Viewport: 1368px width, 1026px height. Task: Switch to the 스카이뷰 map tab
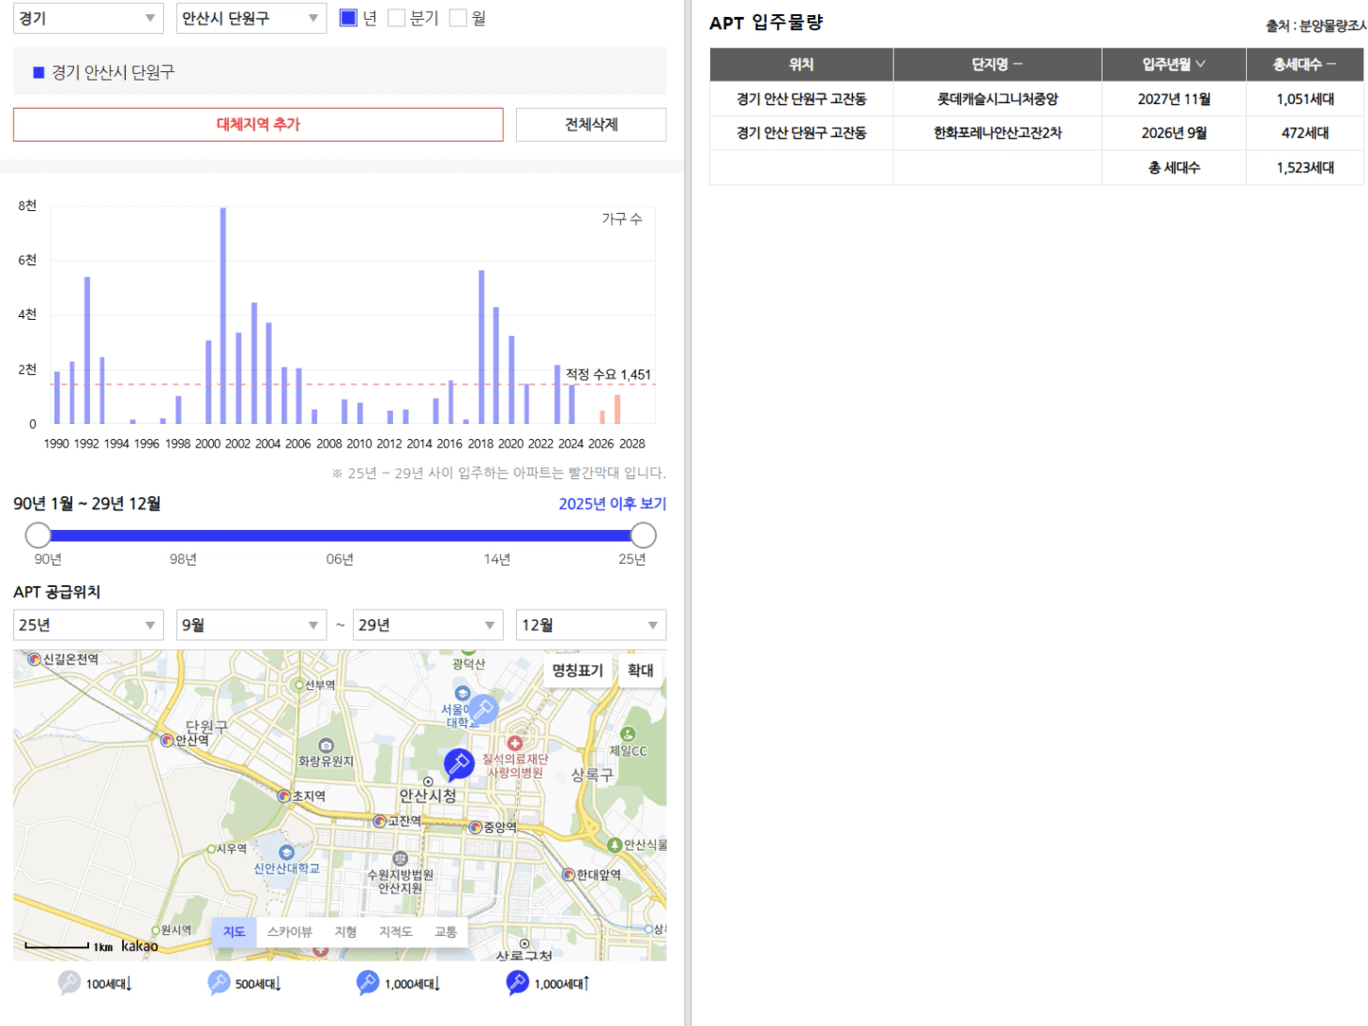tap(289, 931)
